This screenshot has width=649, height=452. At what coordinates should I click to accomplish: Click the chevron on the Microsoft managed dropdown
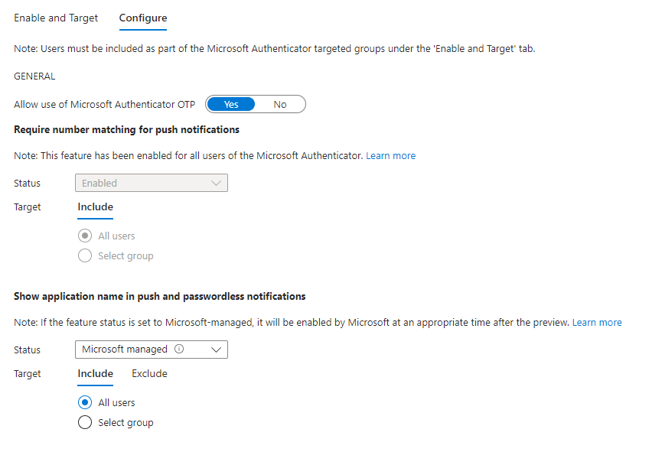[x=217, y=350]
